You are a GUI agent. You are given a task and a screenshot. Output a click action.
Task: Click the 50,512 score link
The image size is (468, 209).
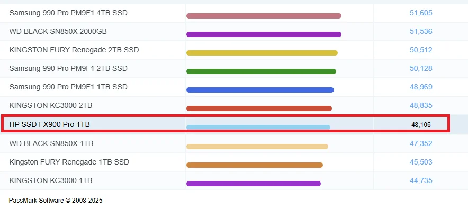[x=421, y=50]
